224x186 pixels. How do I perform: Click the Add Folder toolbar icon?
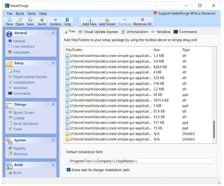pyautogui.click(x=107, y=20)
